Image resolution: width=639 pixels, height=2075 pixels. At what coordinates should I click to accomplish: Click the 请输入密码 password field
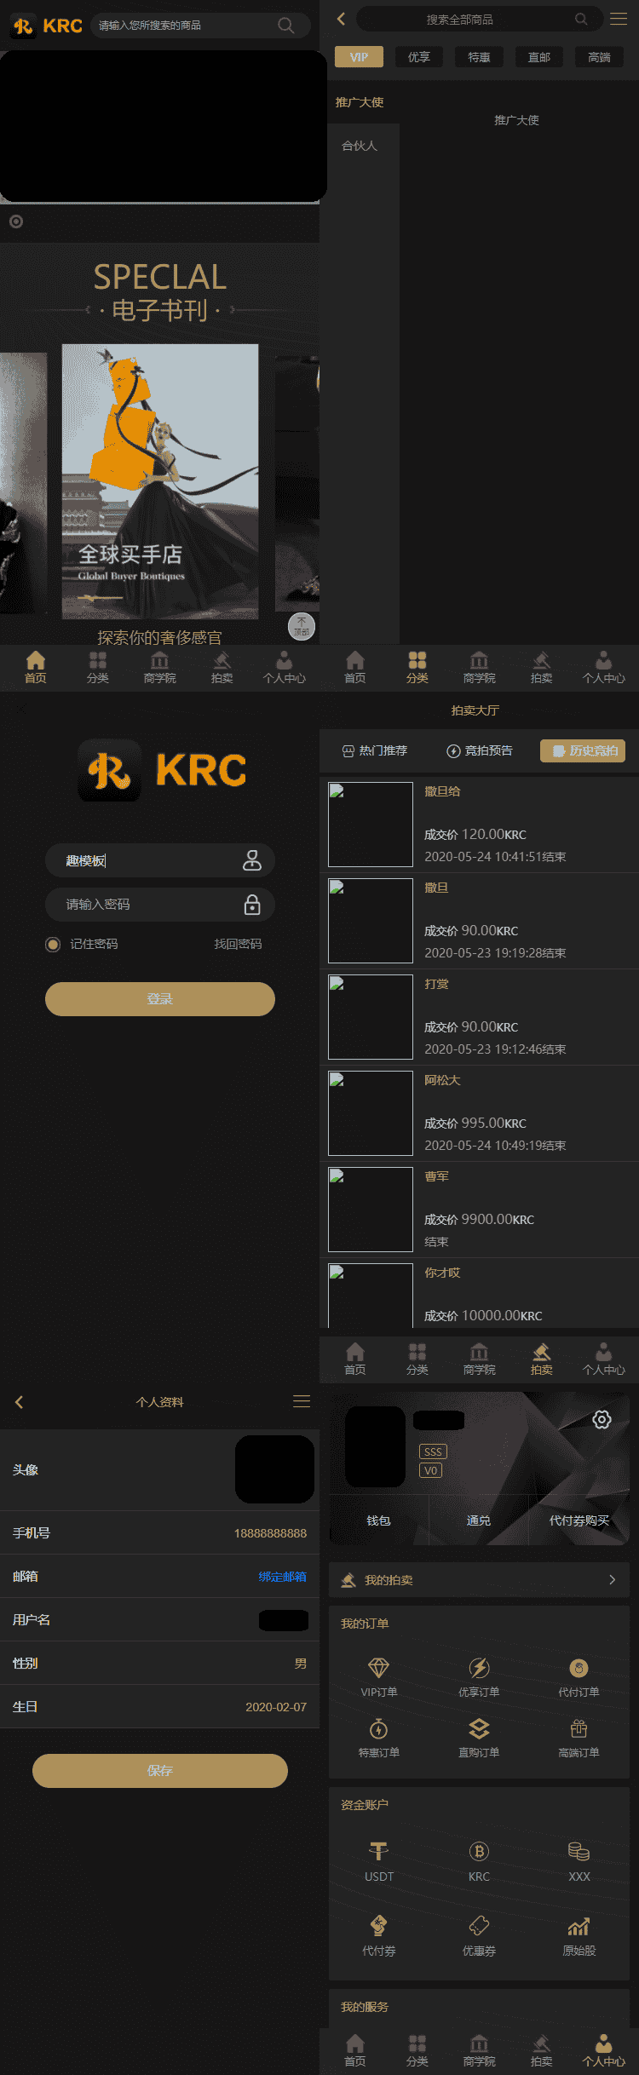[x=160, y=905]
